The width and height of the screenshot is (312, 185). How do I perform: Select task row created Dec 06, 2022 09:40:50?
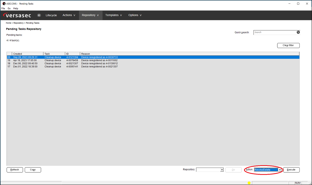(x=153, y=63)
